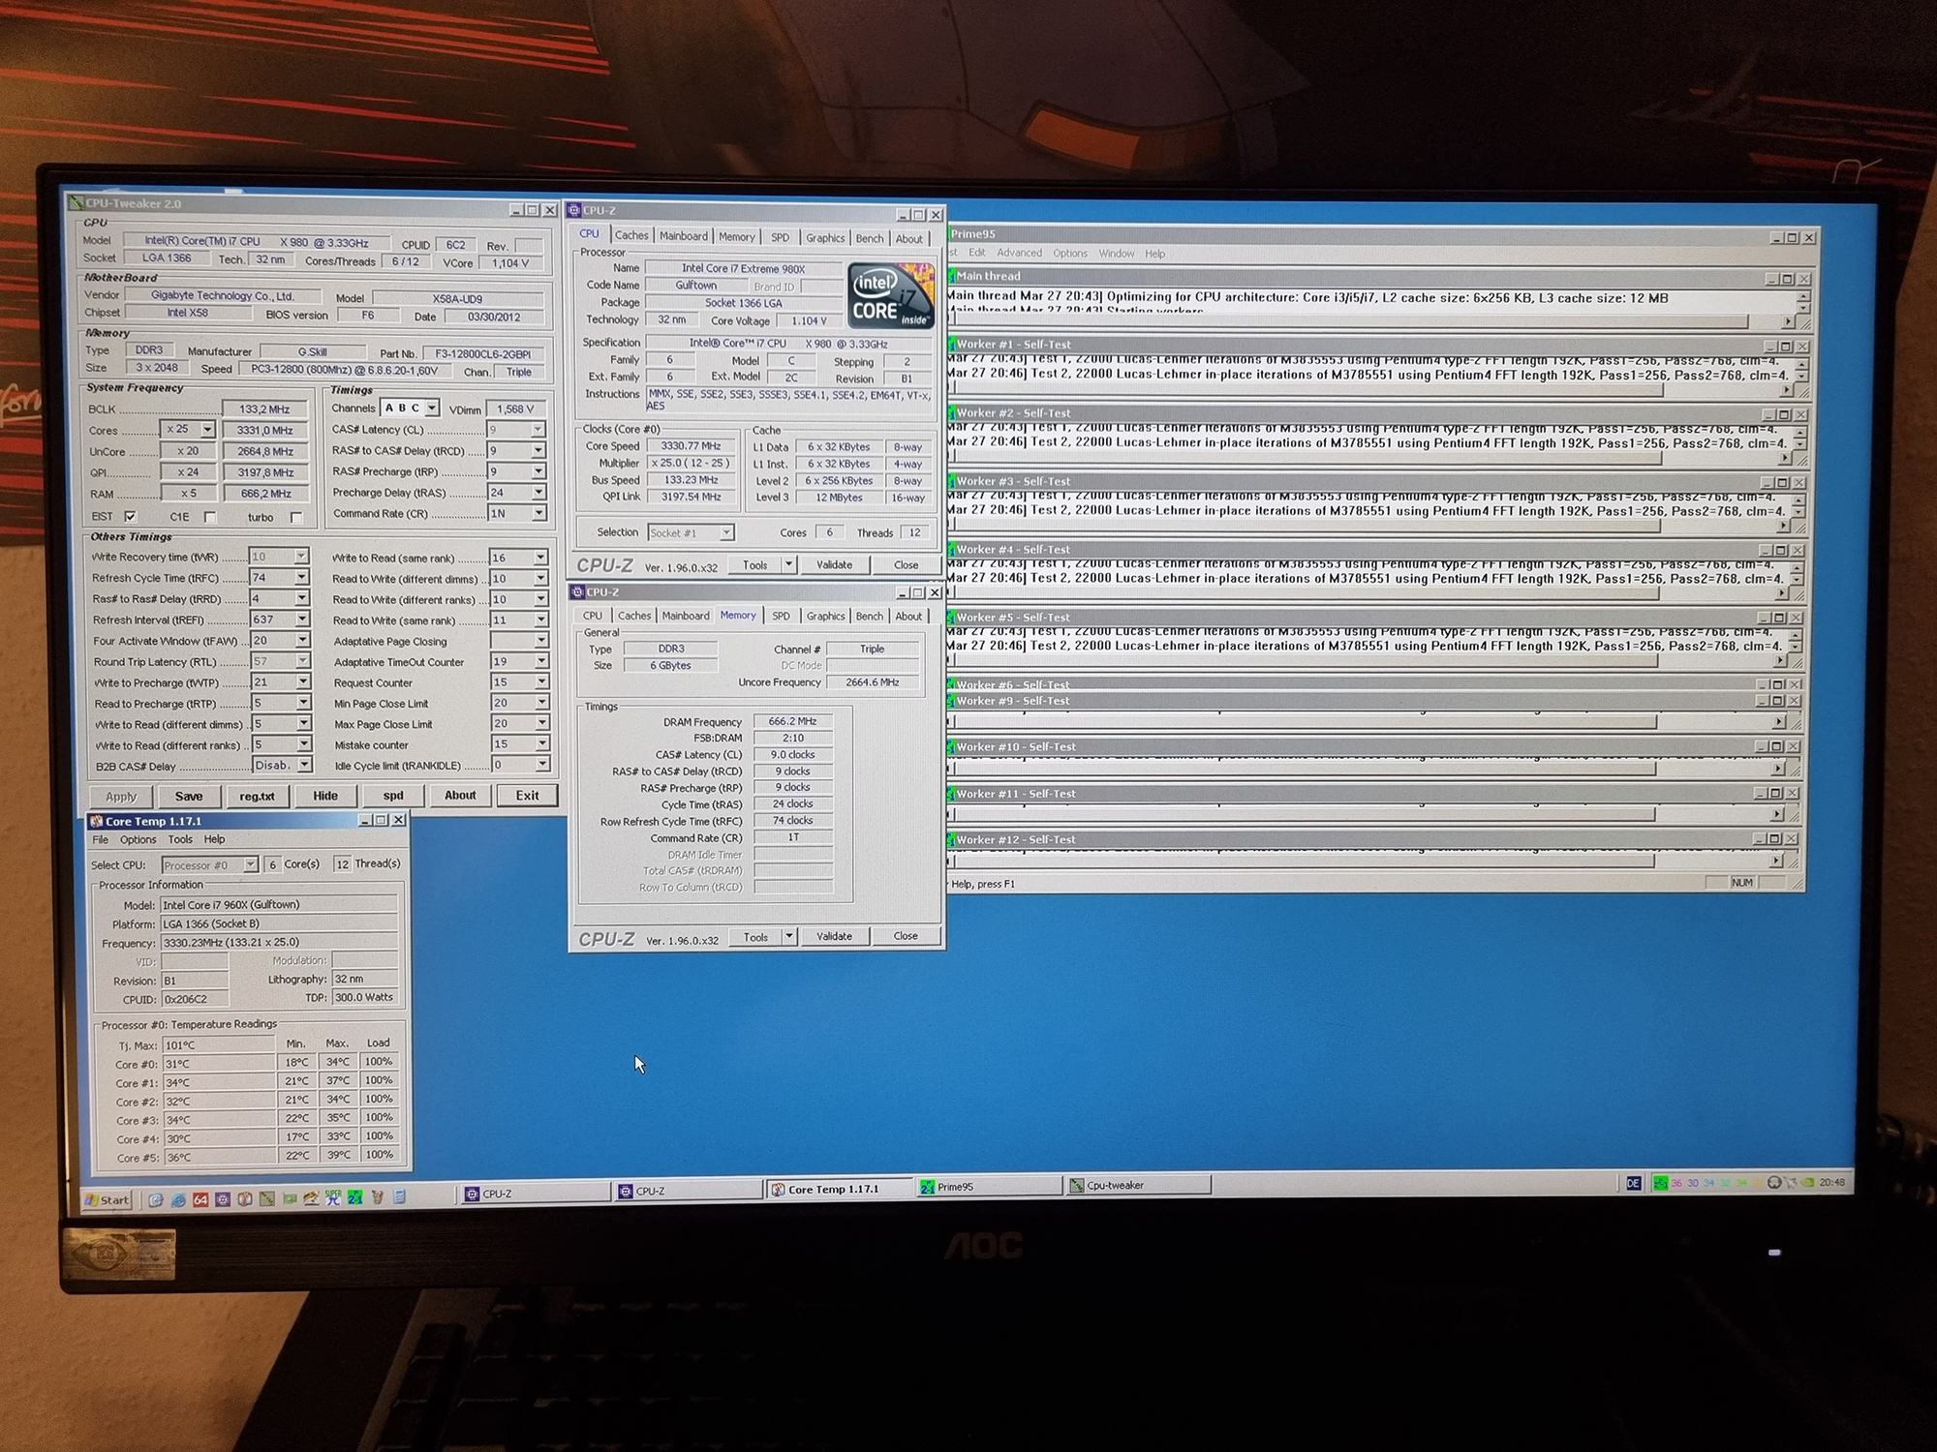This screenshot has width=1937, height=1452.
Task: Click the Intel Core i7 logo in CPU-Z
Action: [891, 296]
